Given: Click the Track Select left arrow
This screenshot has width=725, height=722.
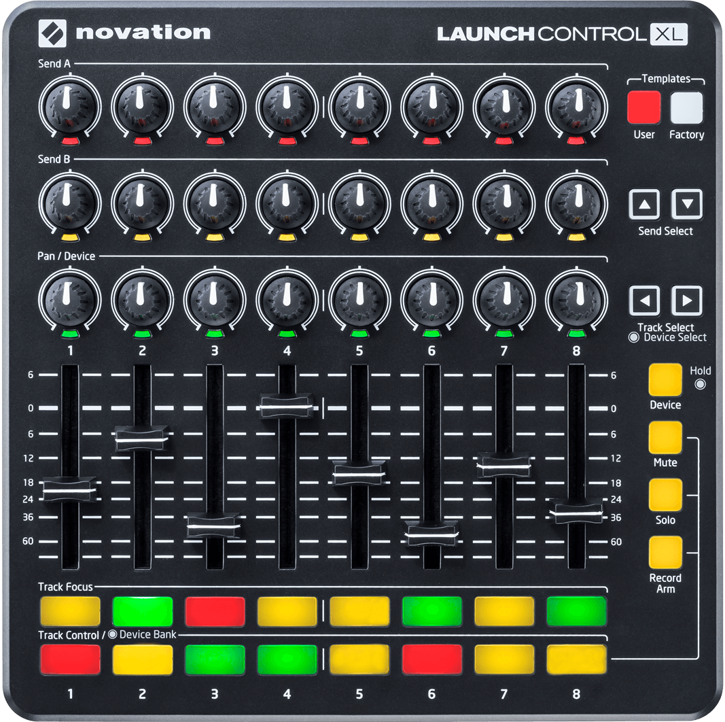Looking at the screenshot, I should (x=644, y=300).
